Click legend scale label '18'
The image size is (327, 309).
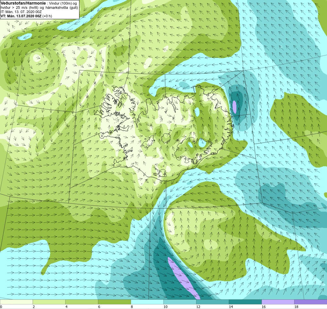pyautogui.click(x=296, y=307)
